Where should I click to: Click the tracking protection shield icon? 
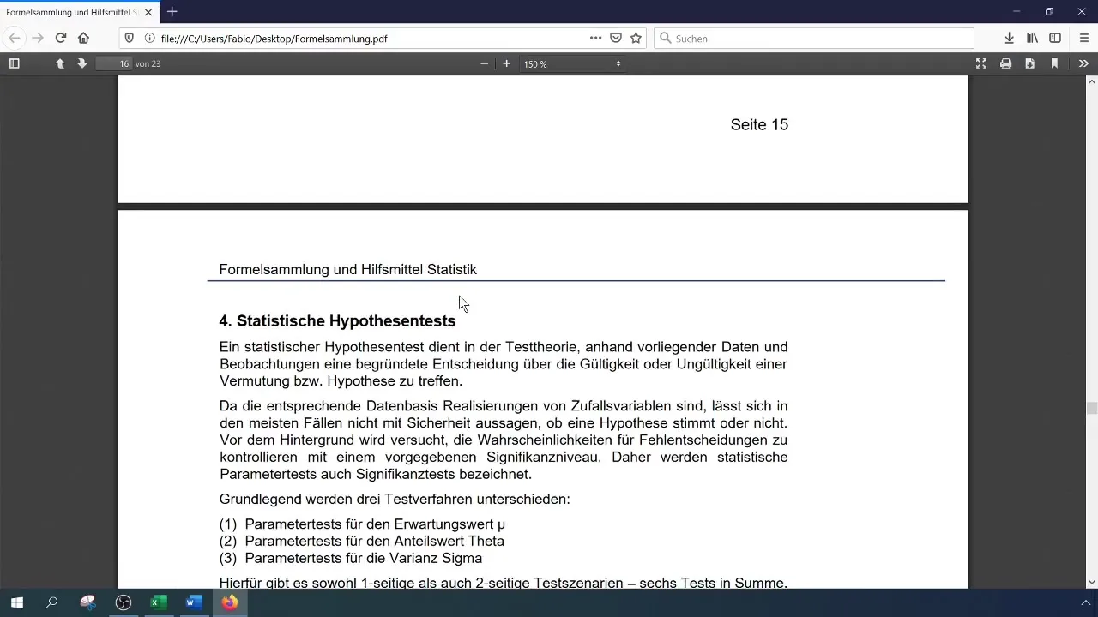pos(130,38)
